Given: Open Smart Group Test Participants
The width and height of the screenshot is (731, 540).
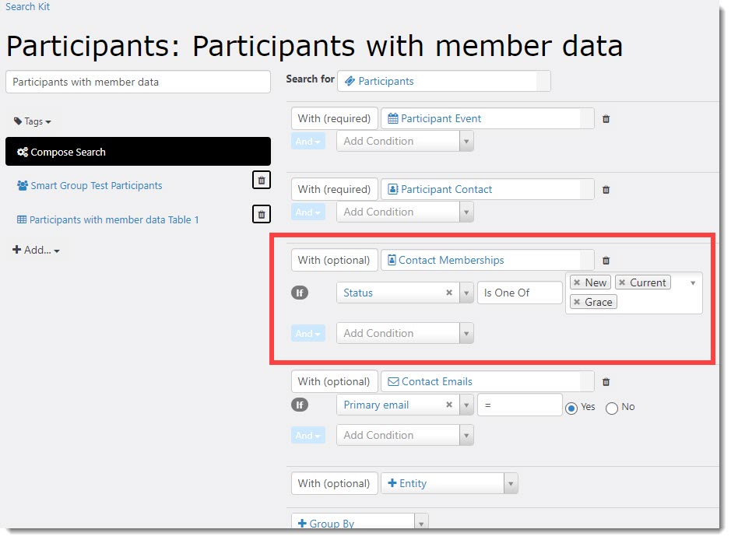Looking at the screenshot, I should 90,186.
